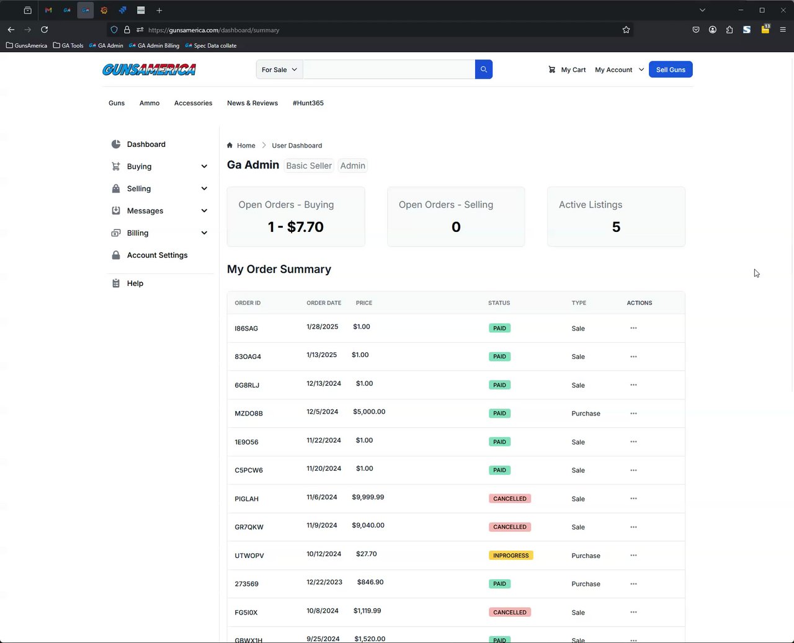Open actions menu for order I86SAG
The image size is (794, 643).
[633, 328]
